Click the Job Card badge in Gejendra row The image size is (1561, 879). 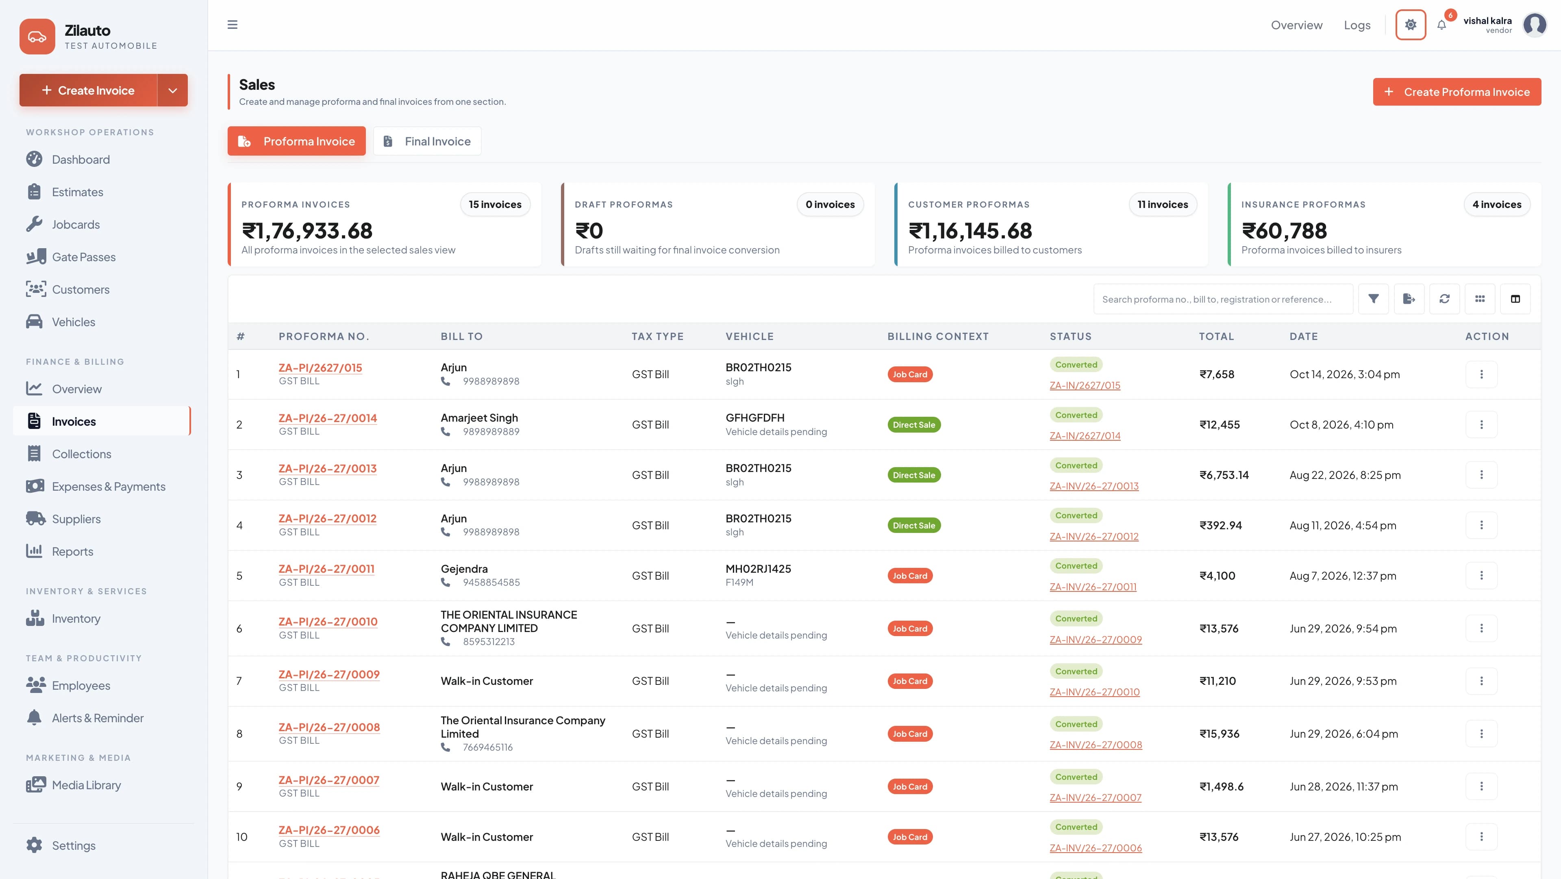(910, 576)
